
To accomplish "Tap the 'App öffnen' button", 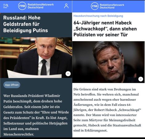I will pyautogui.click(x=12, y=85).
